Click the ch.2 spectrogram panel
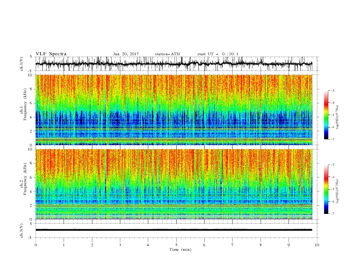This screenshot has height=275, width=357. click(174, 184)
